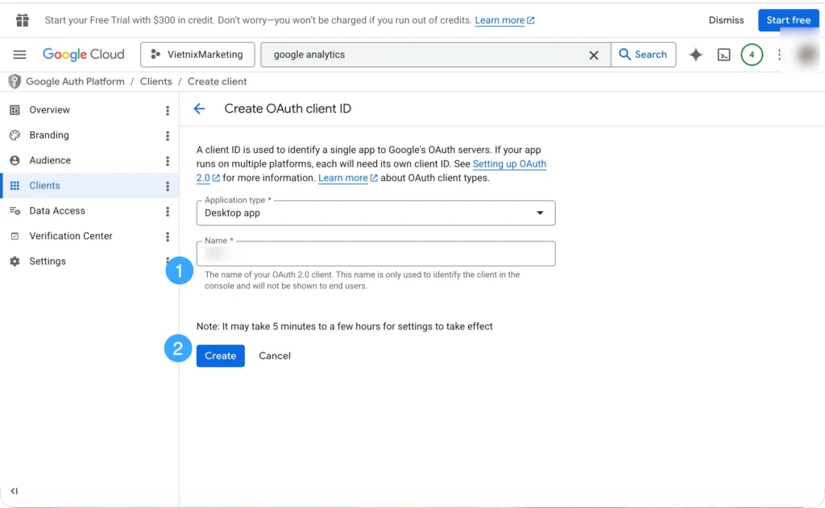Go to Data Access section
This screenshot has height=508, width=825.
pos(56,211)
